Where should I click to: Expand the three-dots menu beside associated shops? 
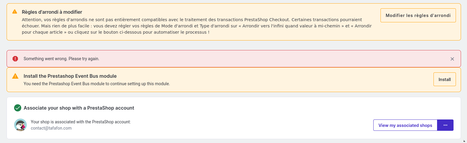(x=445, y=125)
